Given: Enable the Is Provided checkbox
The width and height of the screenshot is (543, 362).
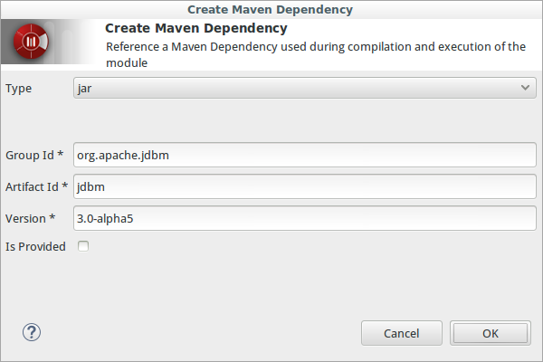Looking at the screenshot, I should pyautogui.click(x=83, y=246).
